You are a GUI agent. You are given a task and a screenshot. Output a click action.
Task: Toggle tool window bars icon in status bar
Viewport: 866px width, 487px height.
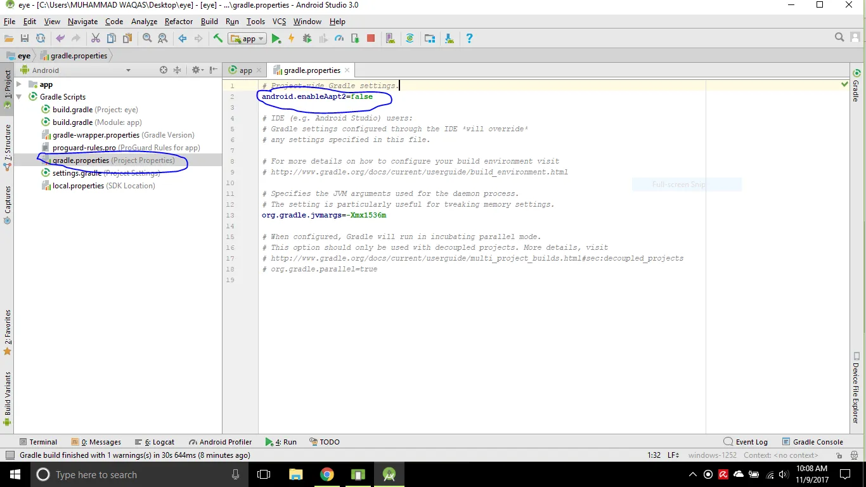pos(10,455)
